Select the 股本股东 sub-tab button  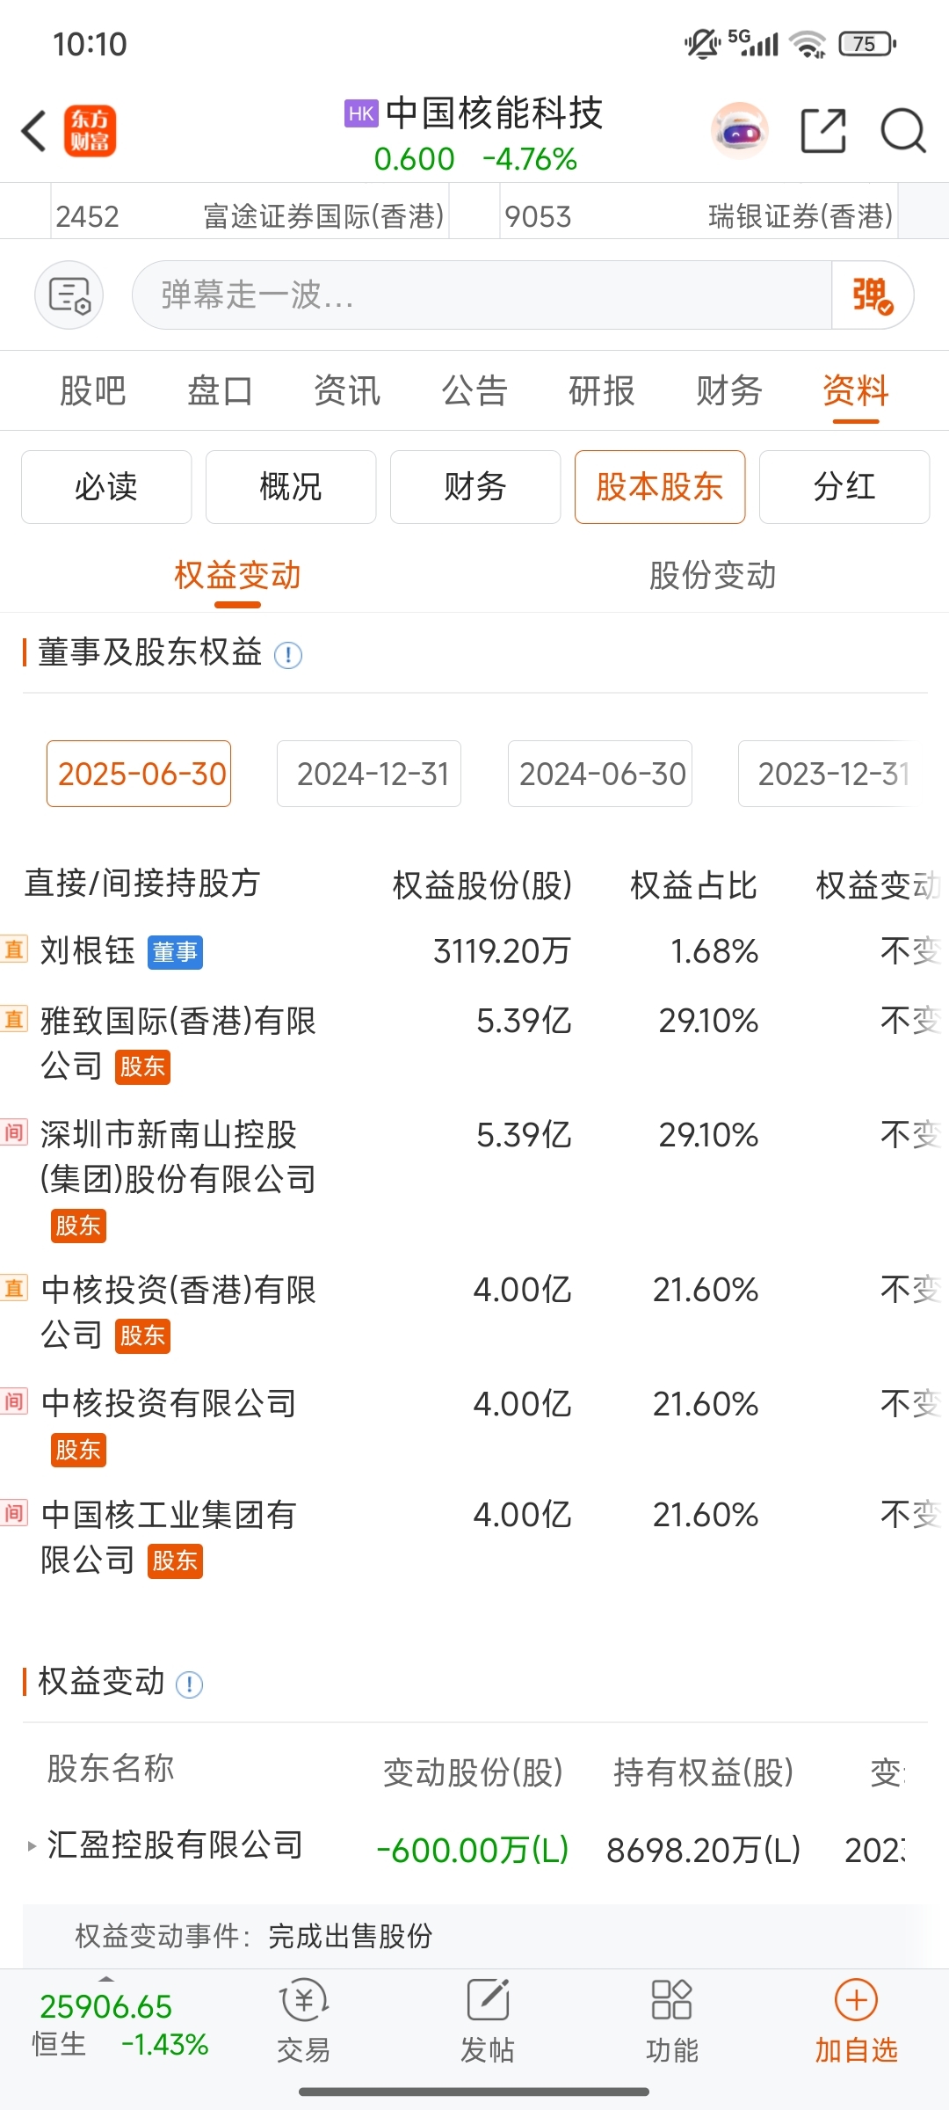point(660,487)
